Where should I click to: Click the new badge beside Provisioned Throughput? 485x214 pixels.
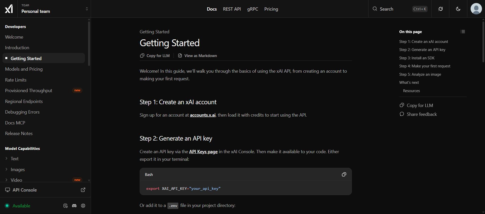[77, 90]
